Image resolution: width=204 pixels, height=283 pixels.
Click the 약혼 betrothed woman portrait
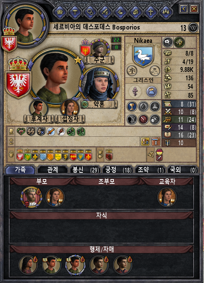pos(99,85)
